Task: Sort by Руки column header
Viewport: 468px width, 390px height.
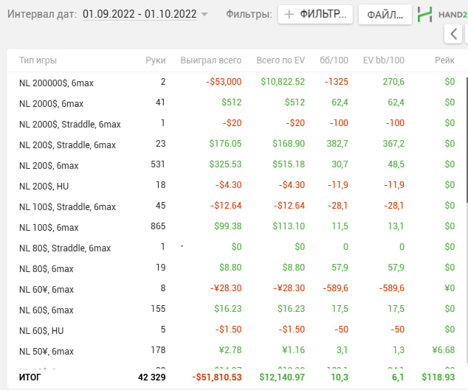Action: click(x=156, y=60)
